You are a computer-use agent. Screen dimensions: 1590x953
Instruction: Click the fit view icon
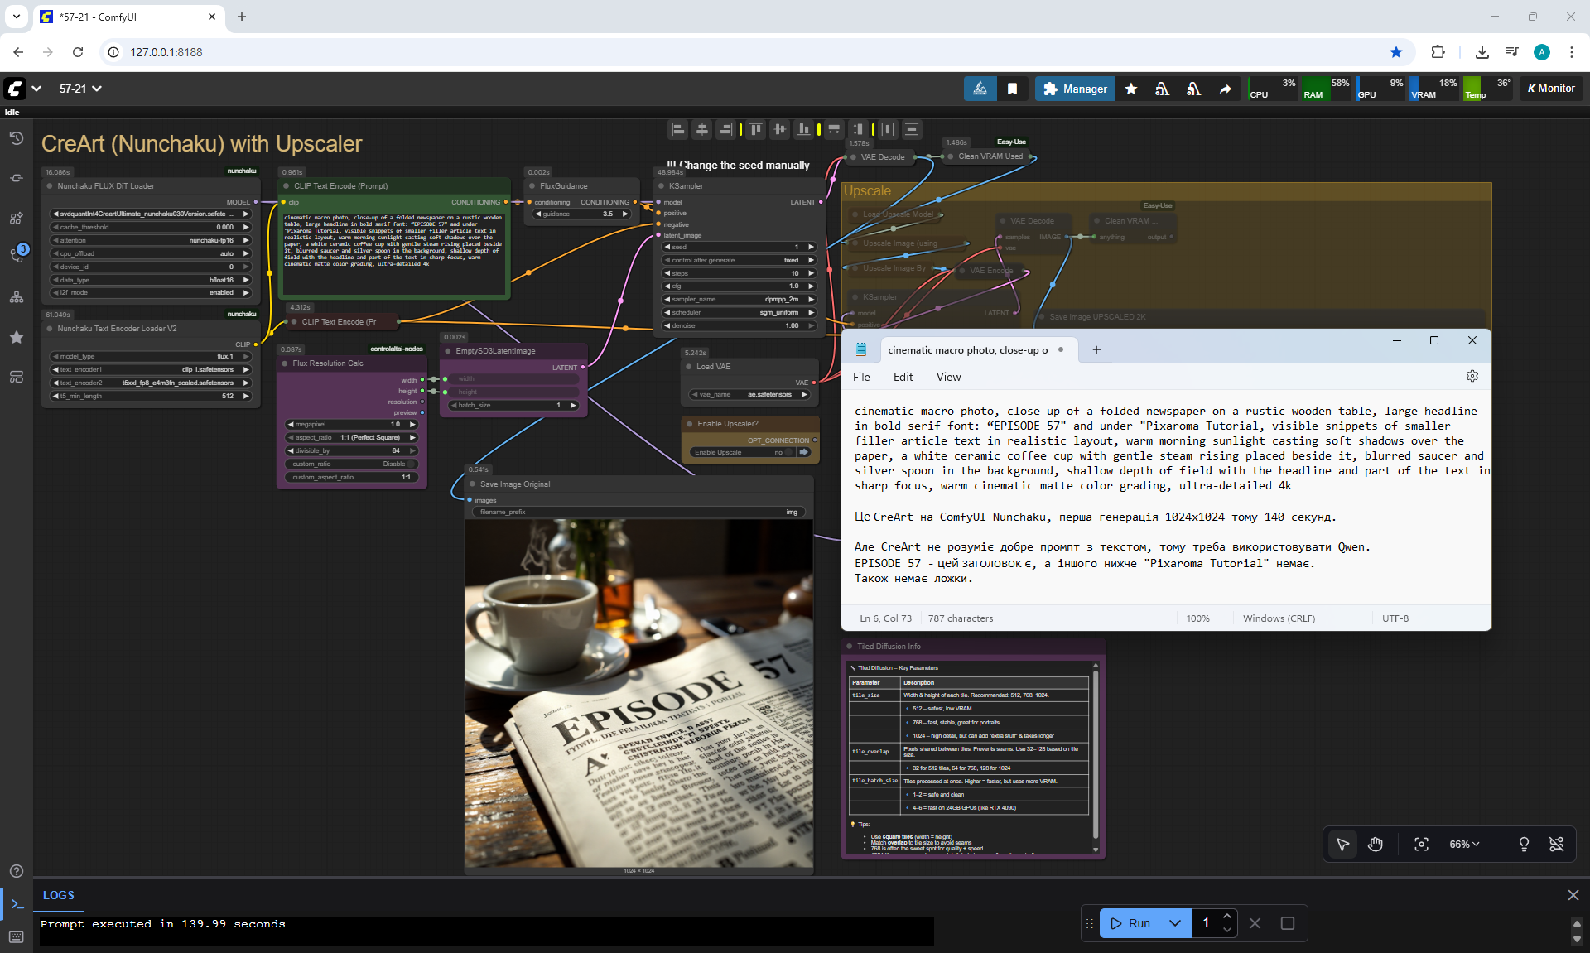pyautogui.click(x=1421, y=844)
